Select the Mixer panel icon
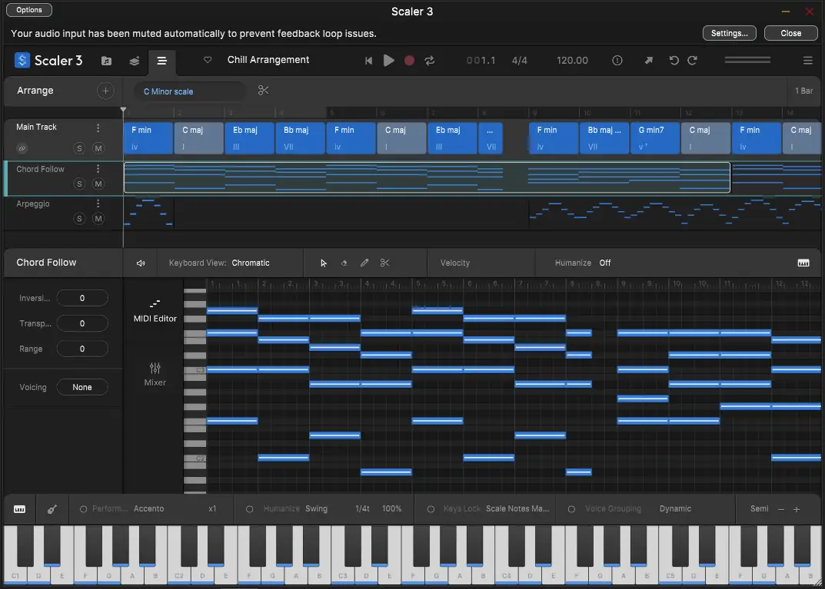The height and width of the screenshot is (589, 825). coord(154,374)
